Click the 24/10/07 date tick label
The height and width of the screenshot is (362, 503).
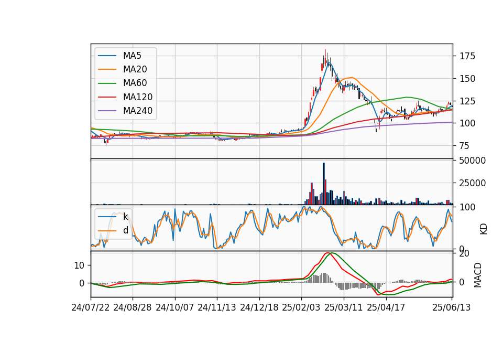pyautogui.click(x=175, y=307)
